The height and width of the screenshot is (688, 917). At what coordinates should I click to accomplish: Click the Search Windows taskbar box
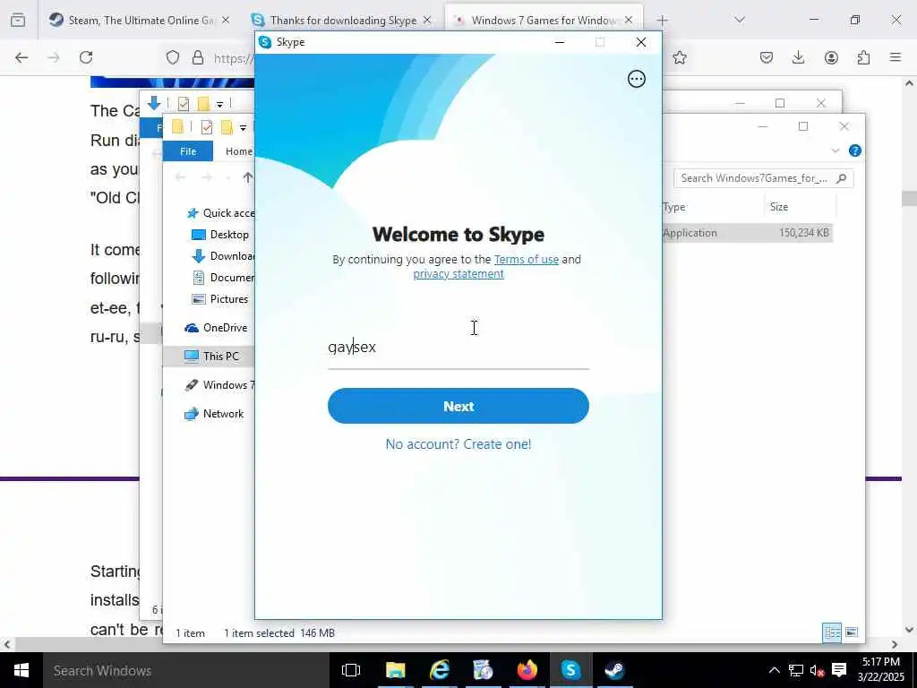click(186, 670)
